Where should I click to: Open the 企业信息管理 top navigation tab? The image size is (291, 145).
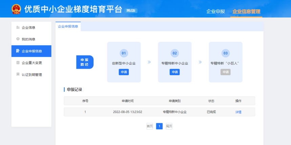click(246, 12)
